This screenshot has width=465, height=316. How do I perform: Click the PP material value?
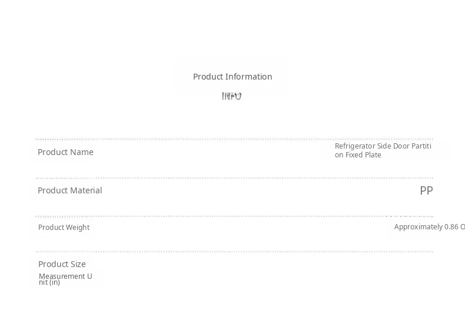coord(426,190)
